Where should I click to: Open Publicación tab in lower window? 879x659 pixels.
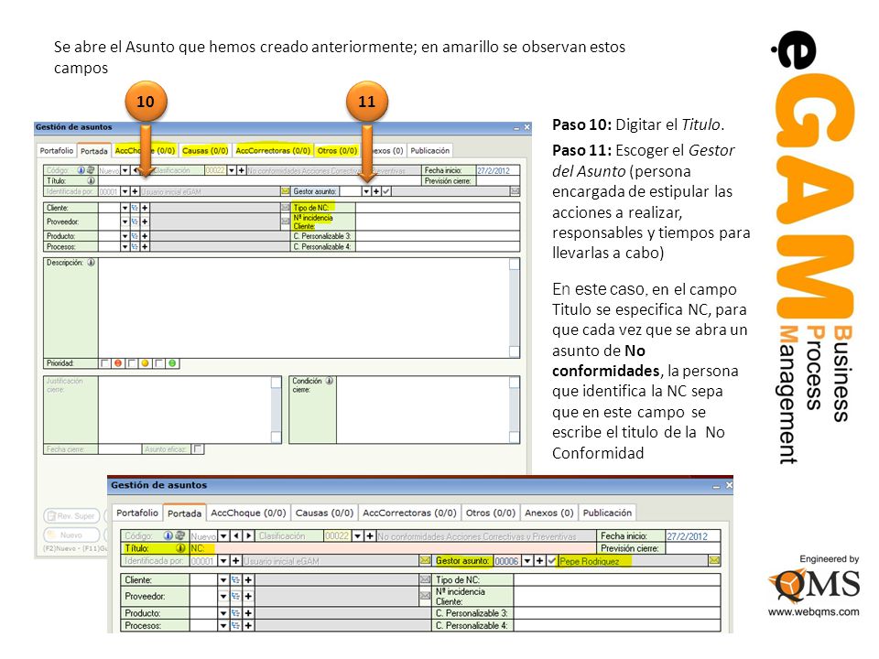[607, 513]
